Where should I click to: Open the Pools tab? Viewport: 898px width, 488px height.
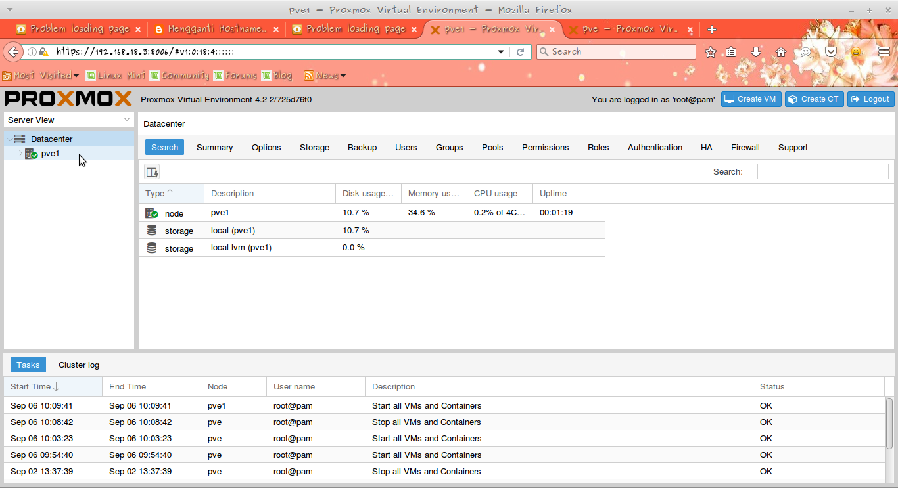point(492,148)
